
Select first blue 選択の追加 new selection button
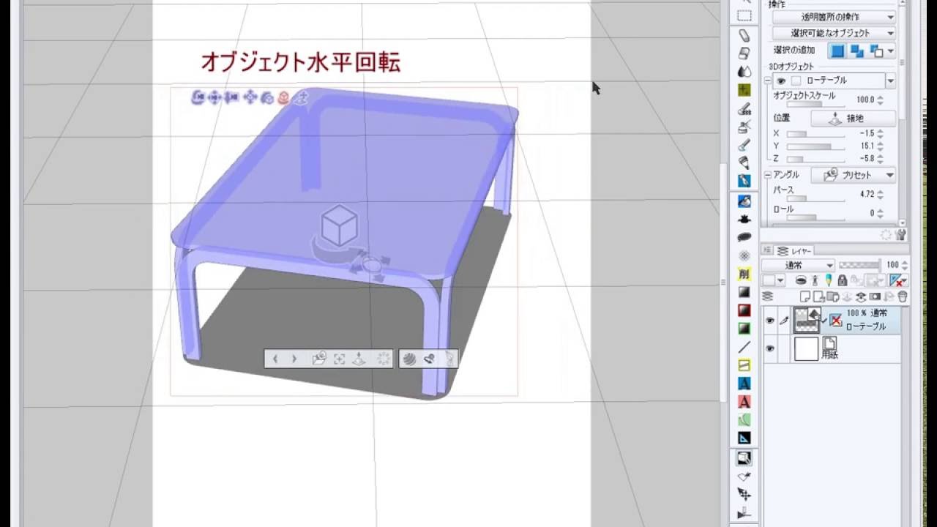click(837, 51)
